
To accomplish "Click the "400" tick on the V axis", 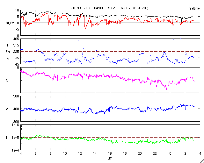I will click(16, 109).
